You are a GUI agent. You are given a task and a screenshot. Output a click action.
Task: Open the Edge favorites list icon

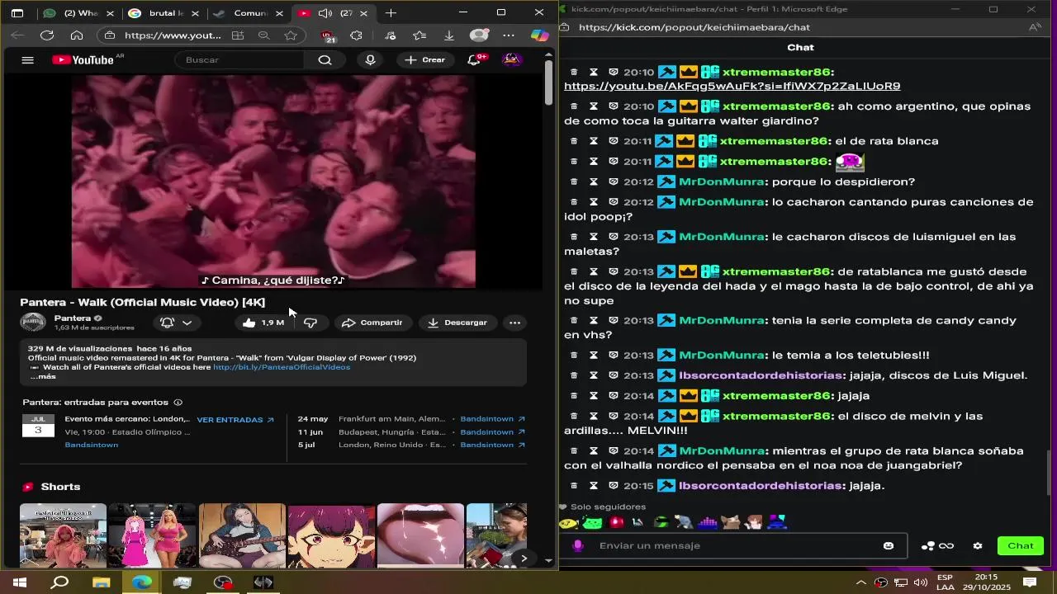coord(419,35)
